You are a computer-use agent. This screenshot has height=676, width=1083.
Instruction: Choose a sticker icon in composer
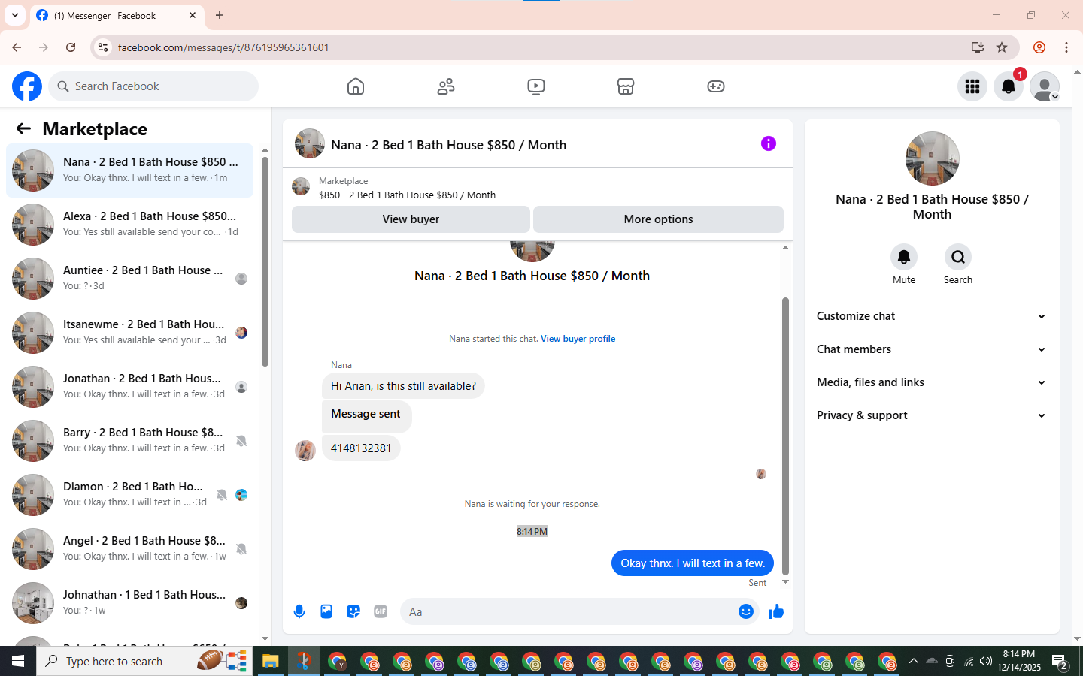pos(353,611)
